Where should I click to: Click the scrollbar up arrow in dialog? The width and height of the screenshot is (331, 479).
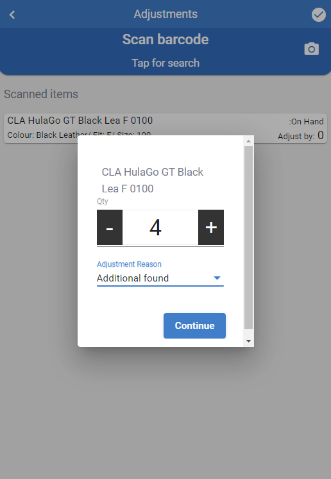click(248, 141)
